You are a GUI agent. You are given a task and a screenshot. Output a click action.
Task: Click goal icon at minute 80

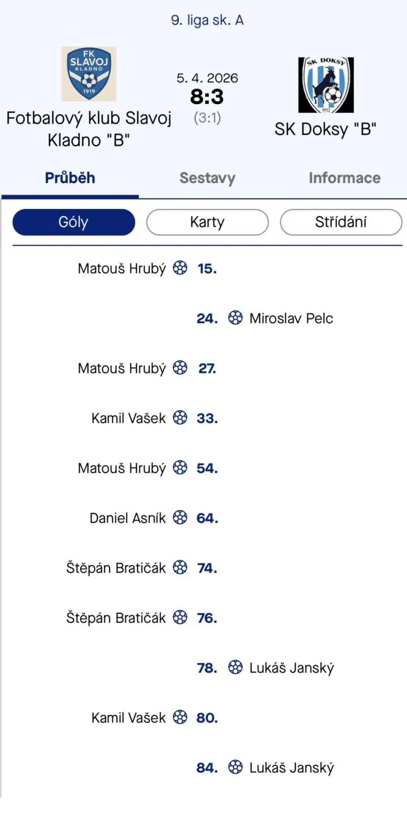click(180, 717)
